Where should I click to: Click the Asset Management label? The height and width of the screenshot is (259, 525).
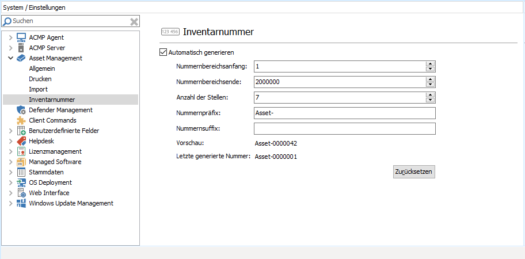click(56, 58)
